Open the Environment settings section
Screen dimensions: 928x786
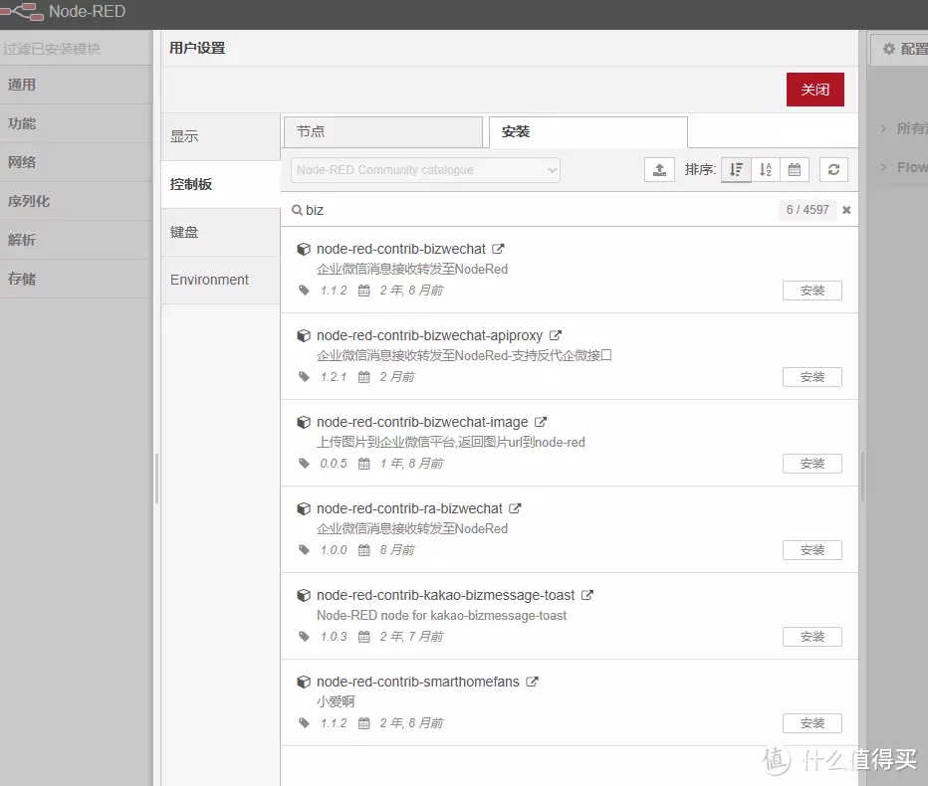coord(220,280)
